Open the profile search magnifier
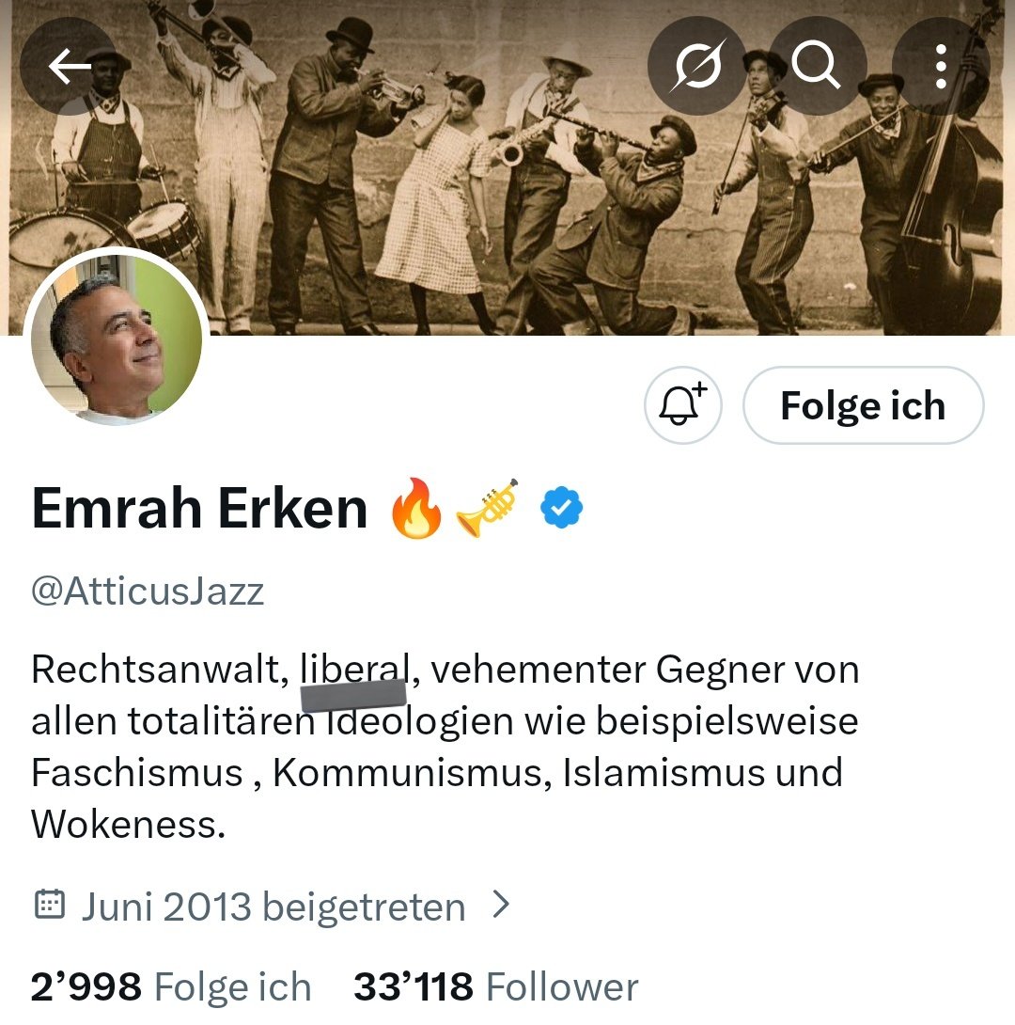The height and width of the screenshot is (1025, 1015). [x=816, y=66]
